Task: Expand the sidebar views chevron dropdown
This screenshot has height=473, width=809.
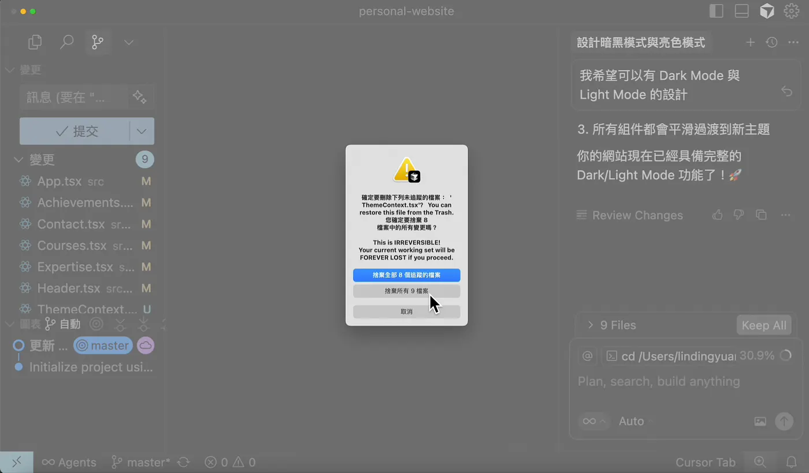Action: point(129,43)
